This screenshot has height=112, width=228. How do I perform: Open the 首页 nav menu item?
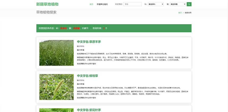click(91, 5)
